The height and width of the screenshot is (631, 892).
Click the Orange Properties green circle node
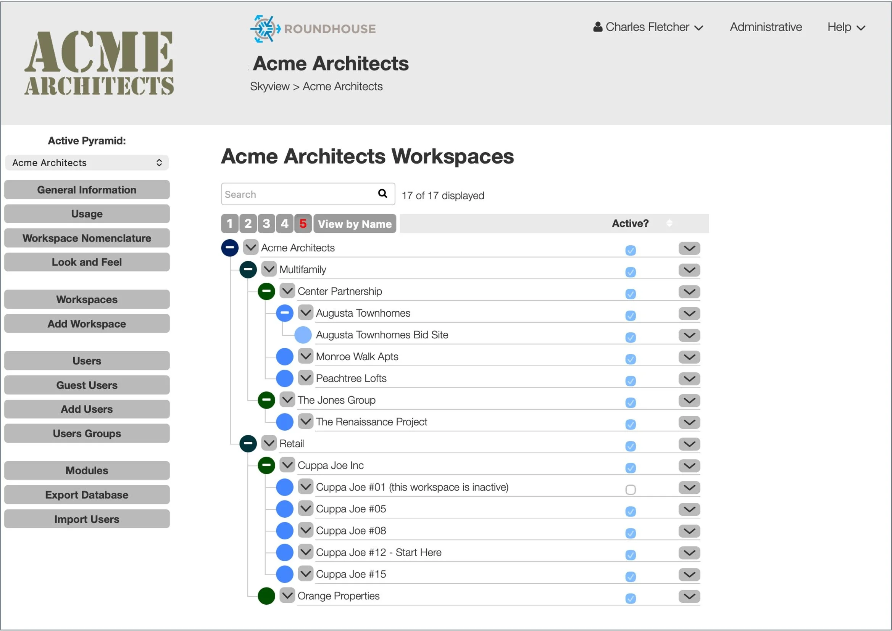[266, 596]
